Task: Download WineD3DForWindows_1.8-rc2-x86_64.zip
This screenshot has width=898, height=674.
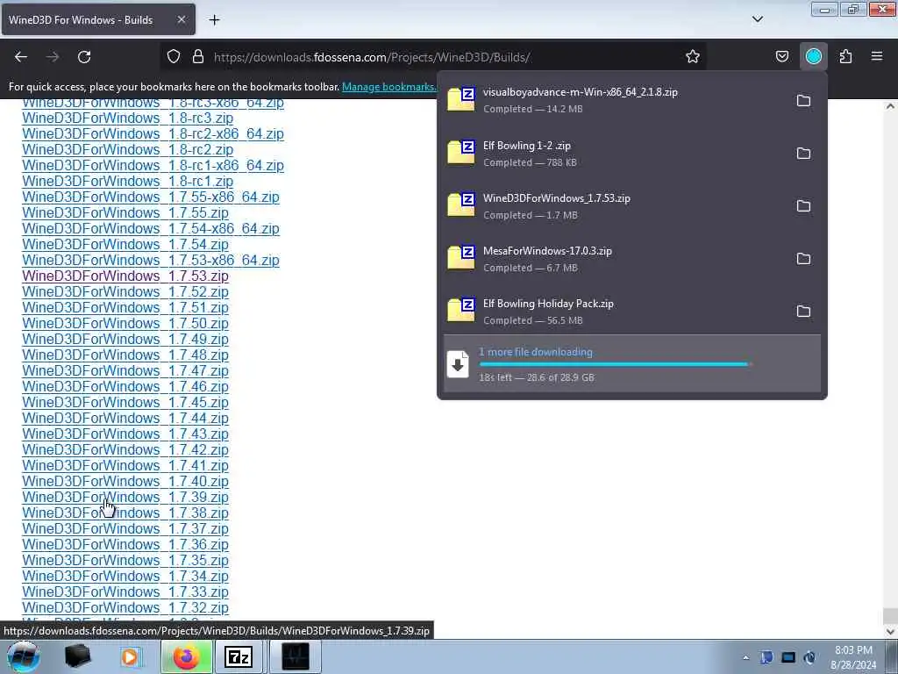Action: [153, 134]
